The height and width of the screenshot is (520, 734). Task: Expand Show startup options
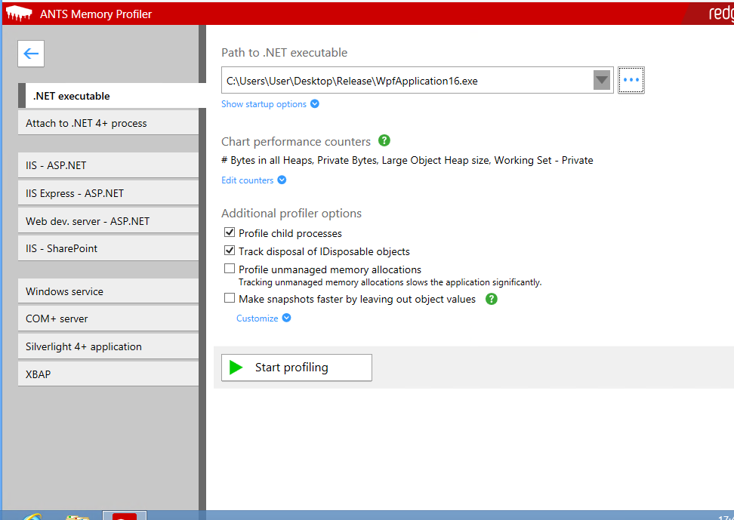[270, 104]
